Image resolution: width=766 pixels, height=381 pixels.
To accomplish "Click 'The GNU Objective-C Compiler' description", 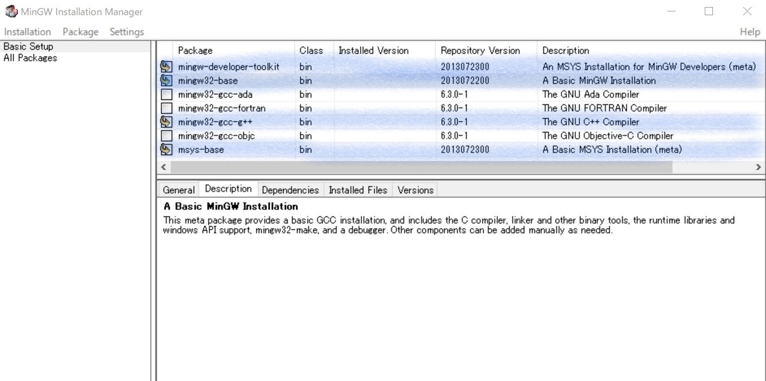I will (608, 136).
